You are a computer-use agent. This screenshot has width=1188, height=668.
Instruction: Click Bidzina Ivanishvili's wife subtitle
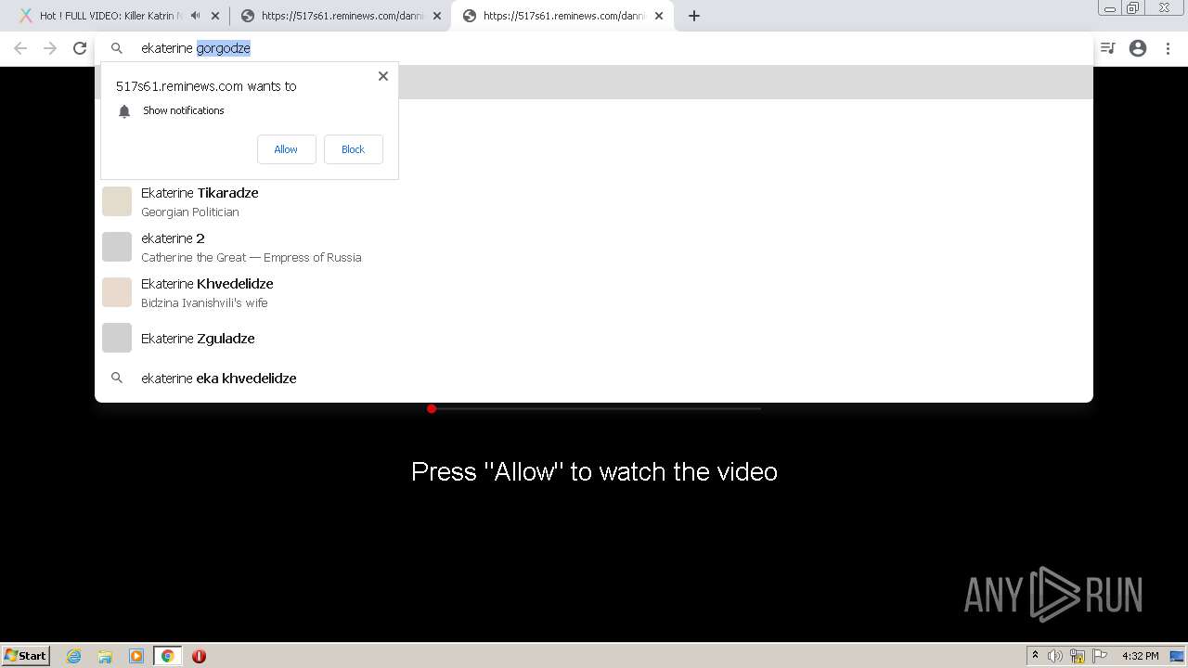point(204,303)
